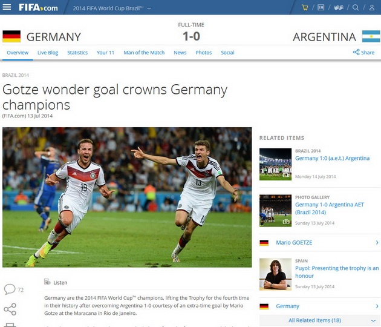Image resolution: width=381 pixels, height=327 pixels.
Task: Click the search magnifier icon
Action: tap(356, 7)
